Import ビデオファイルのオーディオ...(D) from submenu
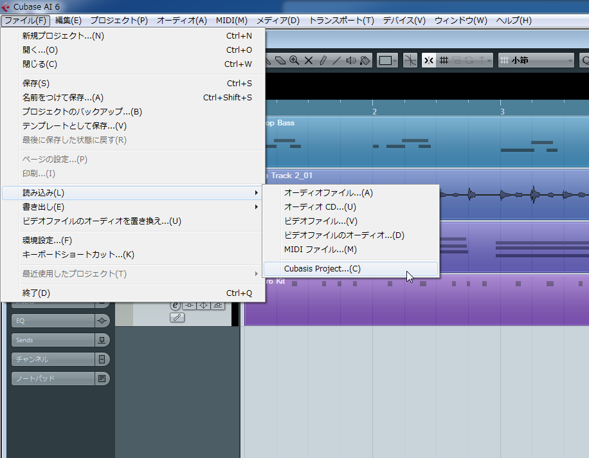The height and width of the screenshot is (458, 589). pos(351,235)
